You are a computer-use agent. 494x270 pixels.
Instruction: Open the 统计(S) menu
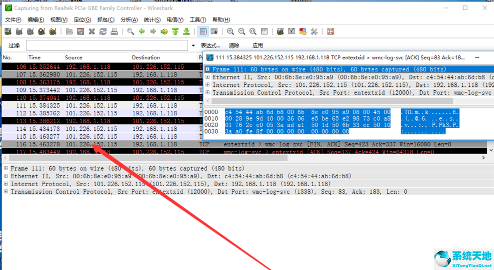tap(152, 20)
